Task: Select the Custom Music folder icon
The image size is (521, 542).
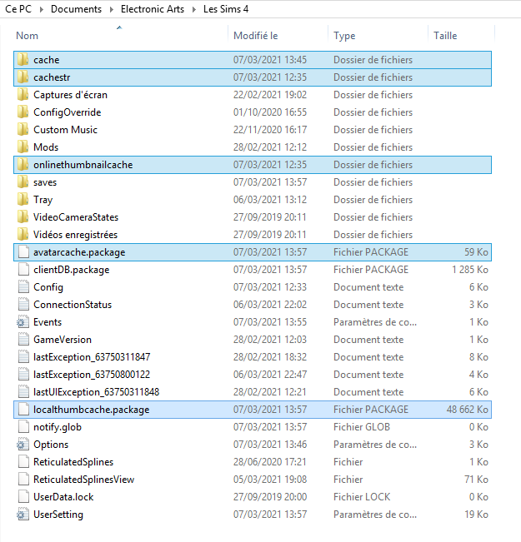Action: [23, 130]
